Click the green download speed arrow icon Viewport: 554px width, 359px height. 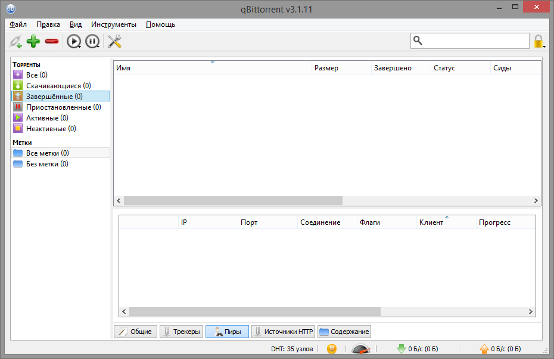tap(402, 349)
